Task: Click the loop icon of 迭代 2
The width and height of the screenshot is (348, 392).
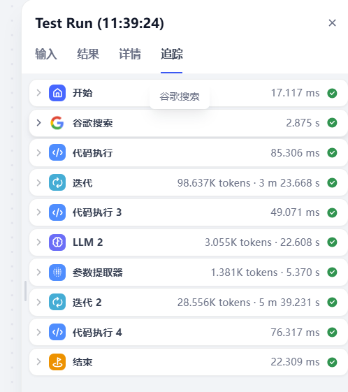Action: click(57, 302)
